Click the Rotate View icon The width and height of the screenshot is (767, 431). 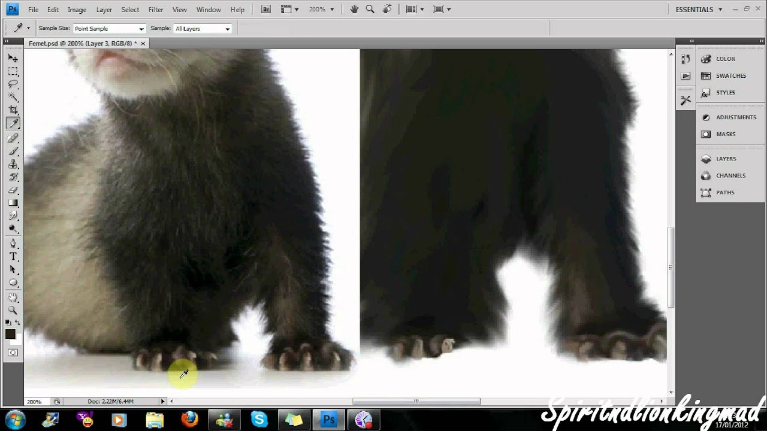pyautogui.click(x=387, y=9)
